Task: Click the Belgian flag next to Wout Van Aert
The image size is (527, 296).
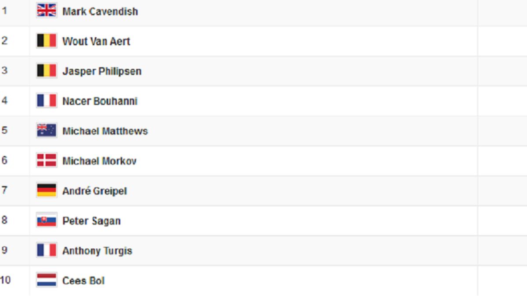Action: pos(47,41)
